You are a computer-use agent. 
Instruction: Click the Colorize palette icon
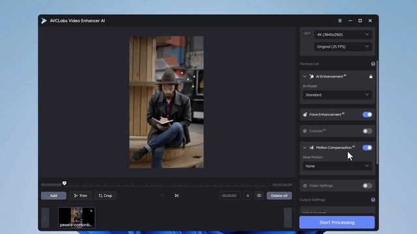pos(305,131)
